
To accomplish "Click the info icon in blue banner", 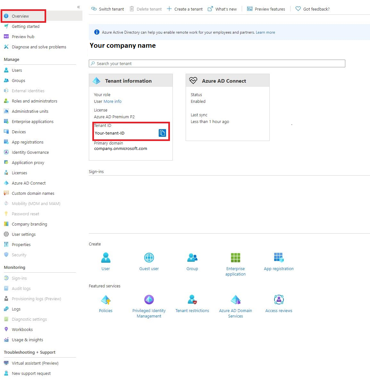I will pyautogui.click(x=97, y=32).
